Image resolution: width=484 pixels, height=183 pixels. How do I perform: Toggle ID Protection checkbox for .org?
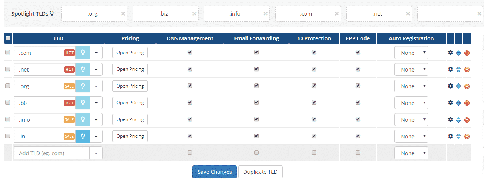[314, 86]
